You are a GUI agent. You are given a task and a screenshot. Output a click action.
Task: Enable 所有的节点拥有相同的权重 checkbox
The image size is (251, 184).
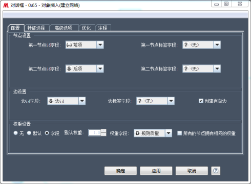(x=179, y=133)
